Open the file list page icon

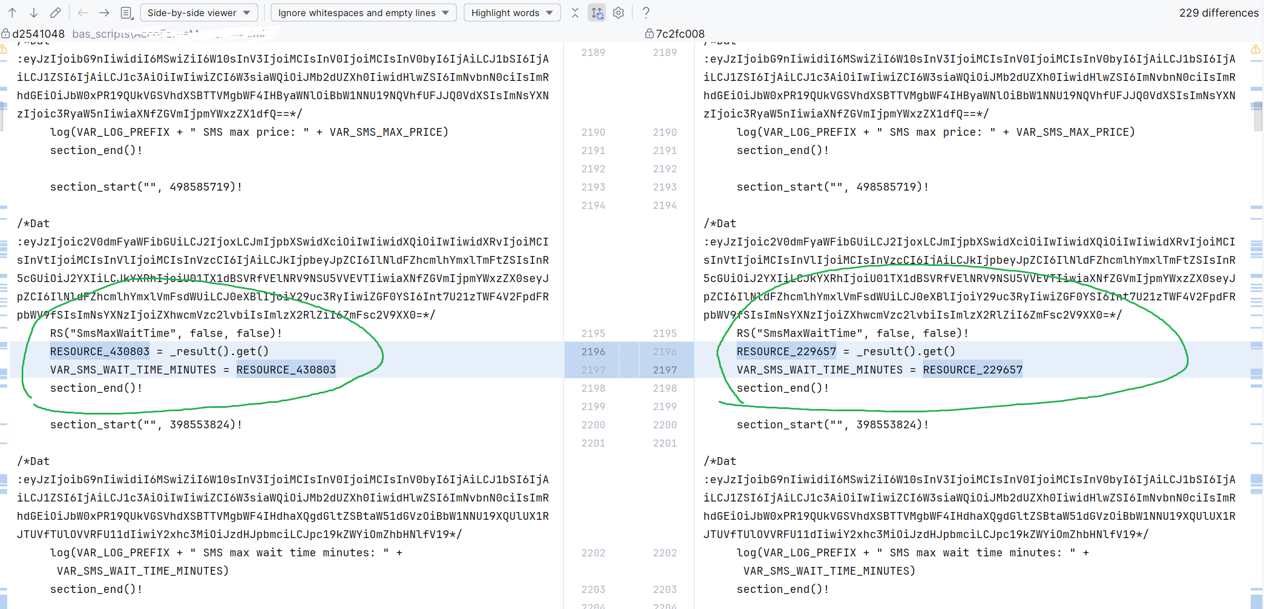(x=126, y=12)
